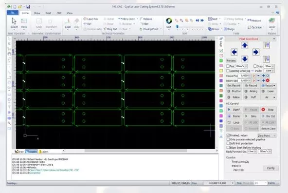Expand the Cooling Point dropdown arrow

(161, 29)
